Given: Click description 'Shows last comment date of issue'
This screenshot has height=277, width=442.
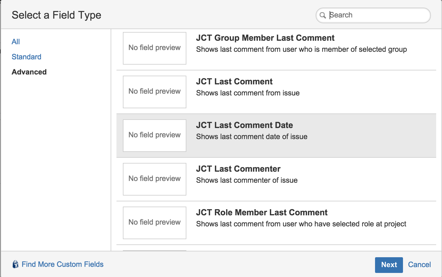Looking at the screenshot, I should click(252, 137).
